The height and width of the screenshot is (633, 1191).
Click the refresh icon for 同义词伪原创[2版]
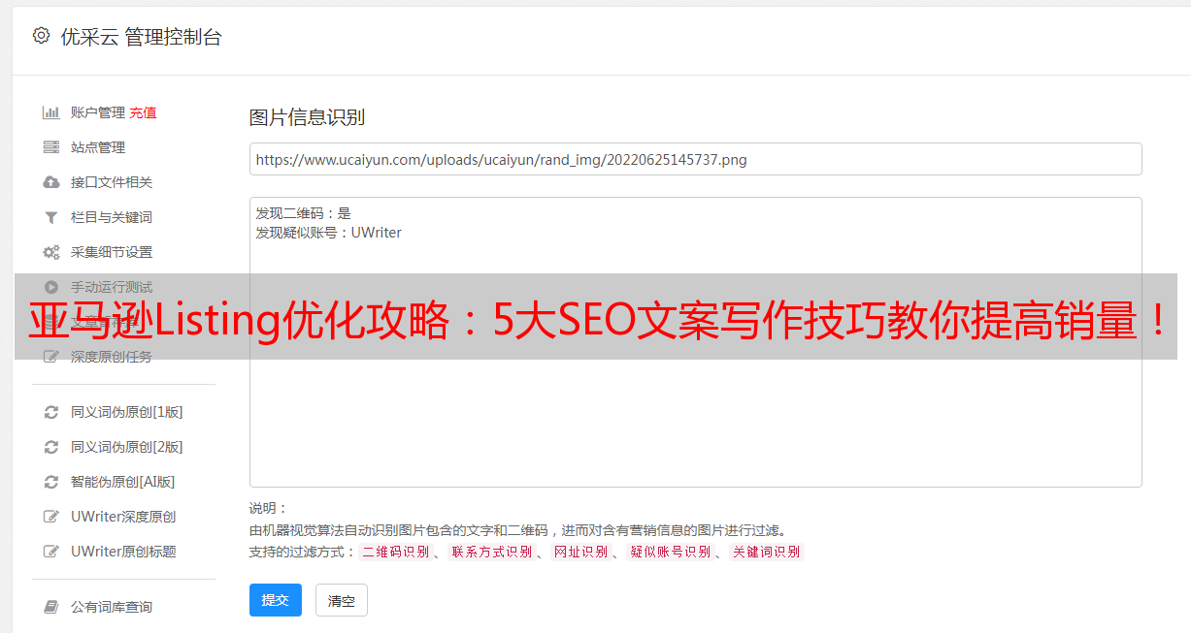tap(51, 447)
